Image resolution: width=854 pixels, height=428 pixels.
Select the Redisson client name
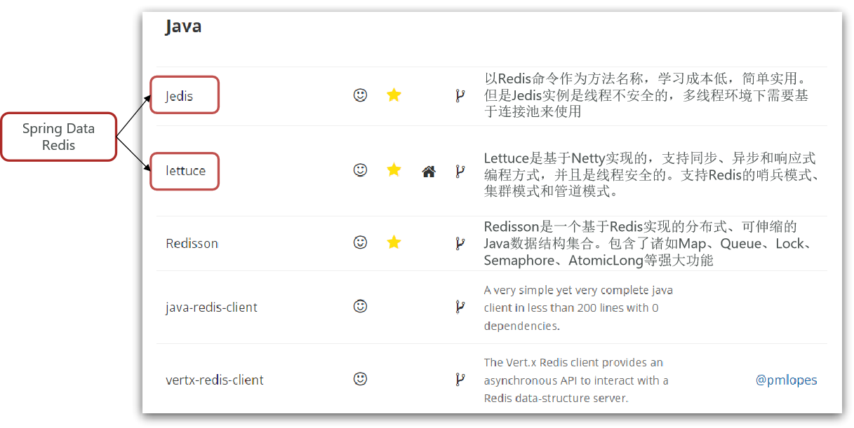click(192, 244)
